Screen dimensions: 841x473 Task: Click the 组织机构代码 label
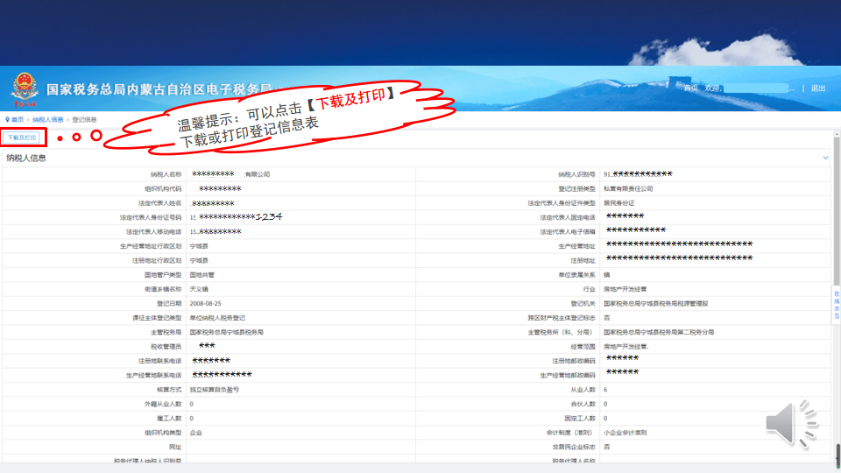click(x=163, y=189)
